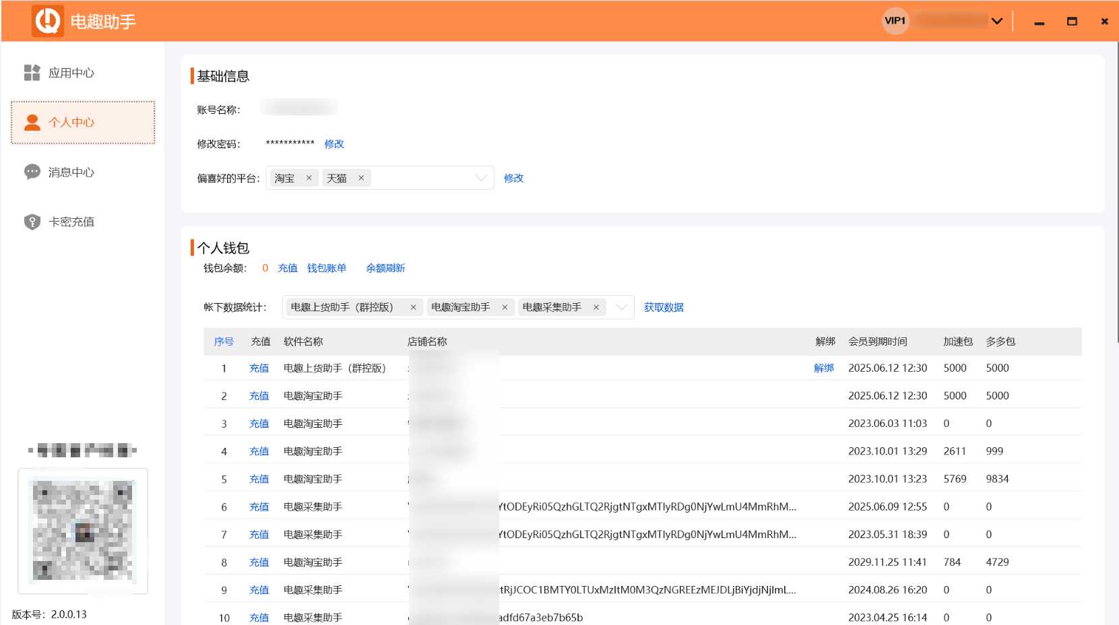Viewport: 1119px width, 625px height.
Task: Click 个人钱包 section heading
Action: 223,248
